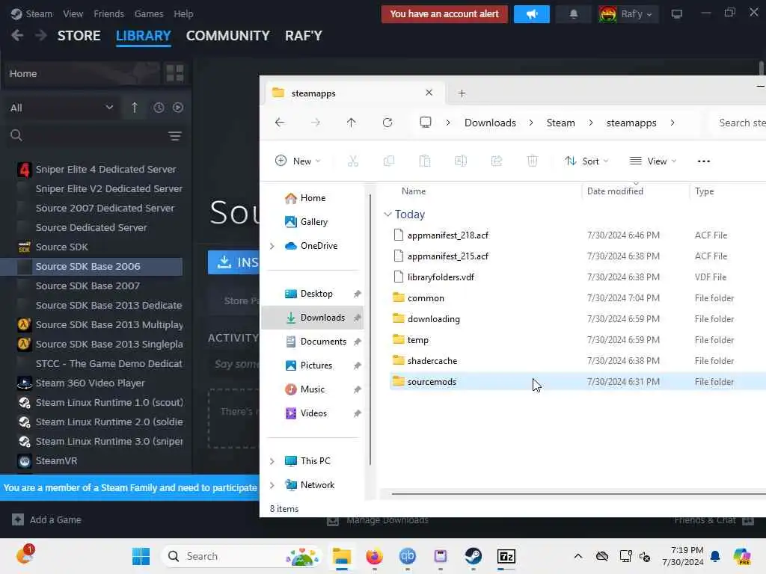
Task: Expand OneDrive in the navigation pane
Action: [272, 246]
